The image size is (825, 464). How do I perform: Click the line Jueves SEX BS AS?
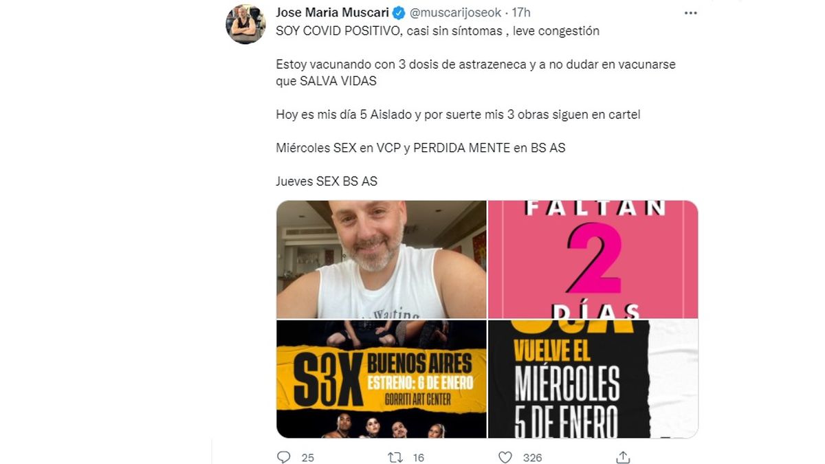tap(327, 181)
